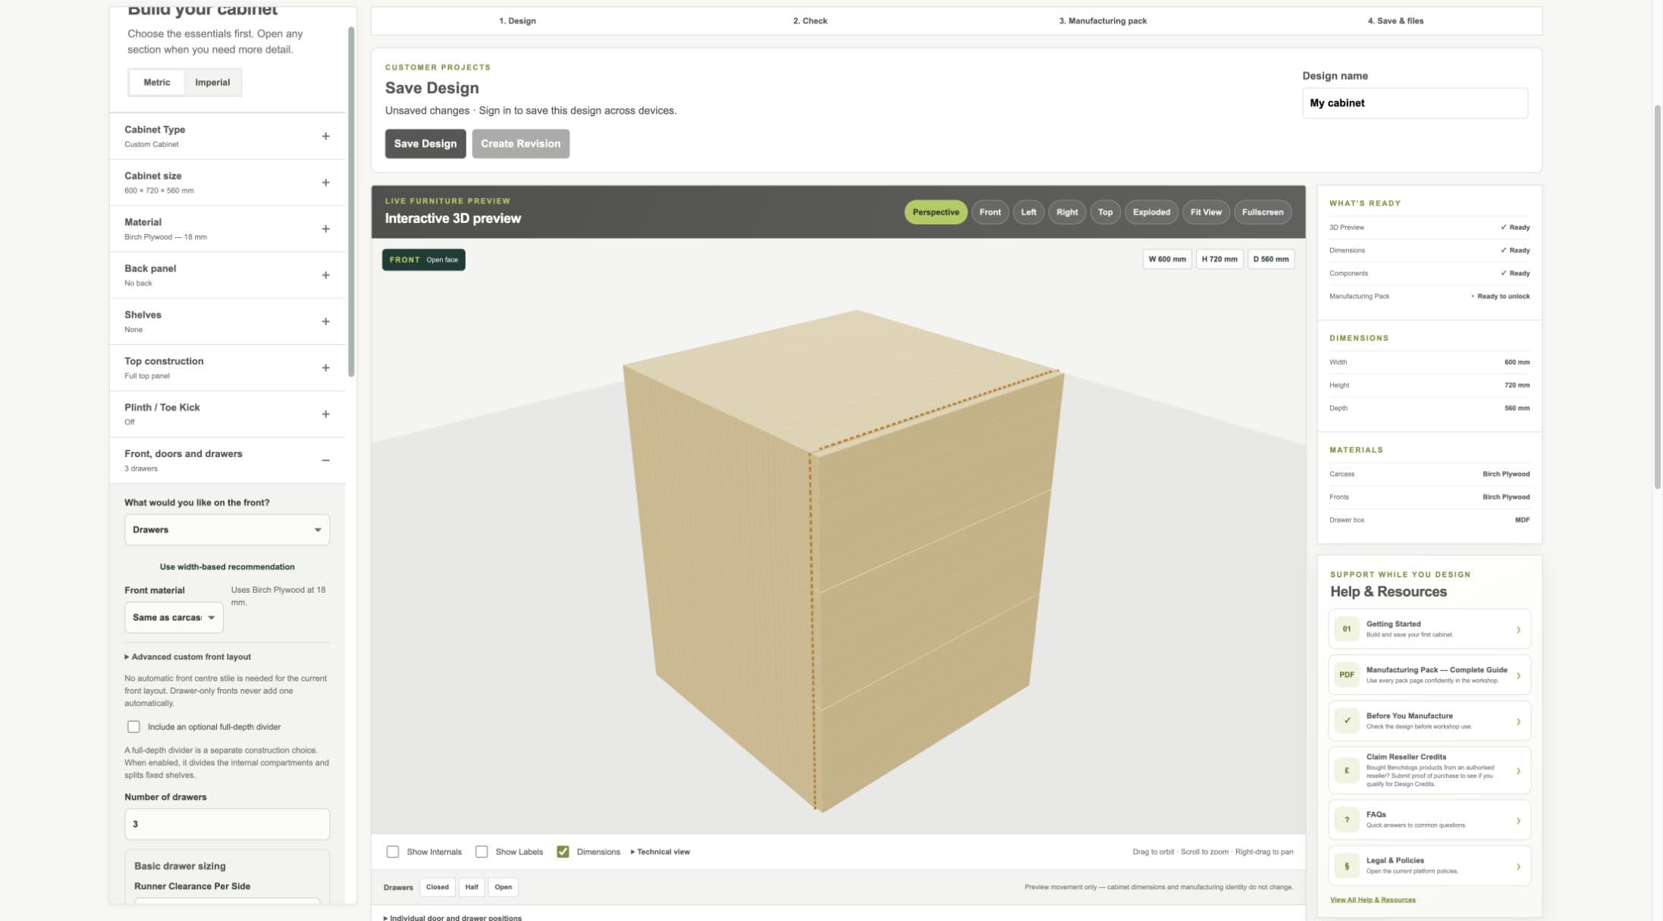Expand Advanced custom front layout
Screen dimensions: 1663x921
pyautogui.click(x=188, y=656)
